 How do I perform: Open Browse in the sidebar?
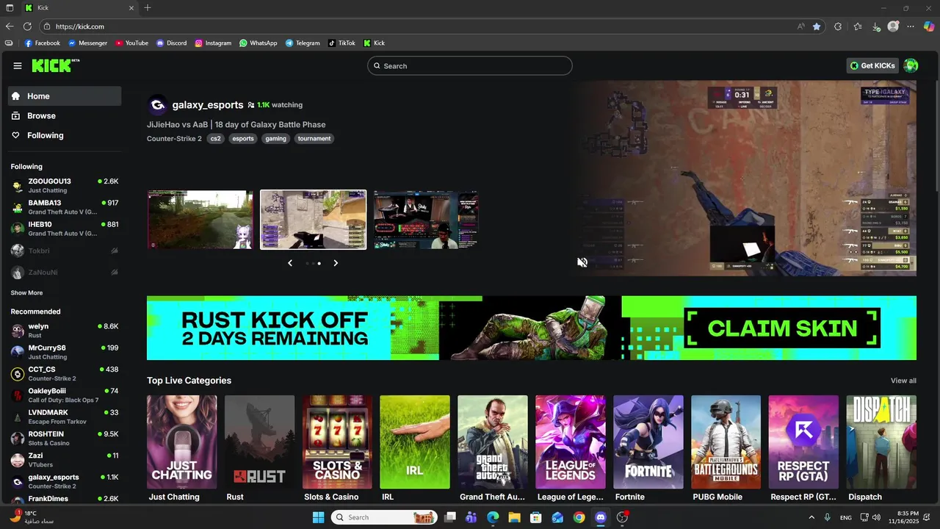pyautogui.click(x=65, y=116)
